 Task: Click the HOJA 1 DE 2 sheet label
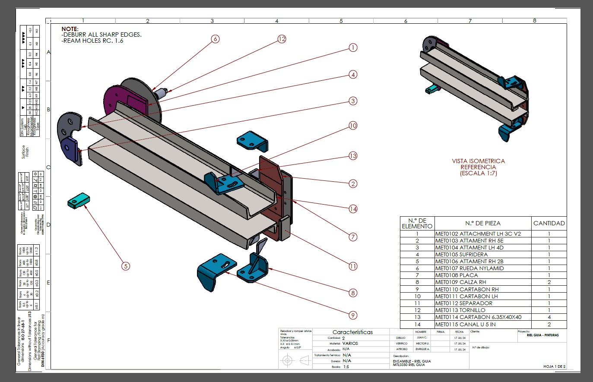(x=554, y=366)
